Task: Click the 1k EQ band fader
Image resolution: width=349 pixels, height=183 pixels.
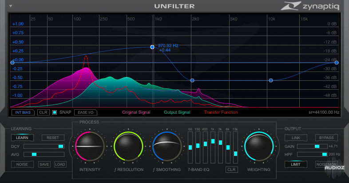Action: coord(213,147)
